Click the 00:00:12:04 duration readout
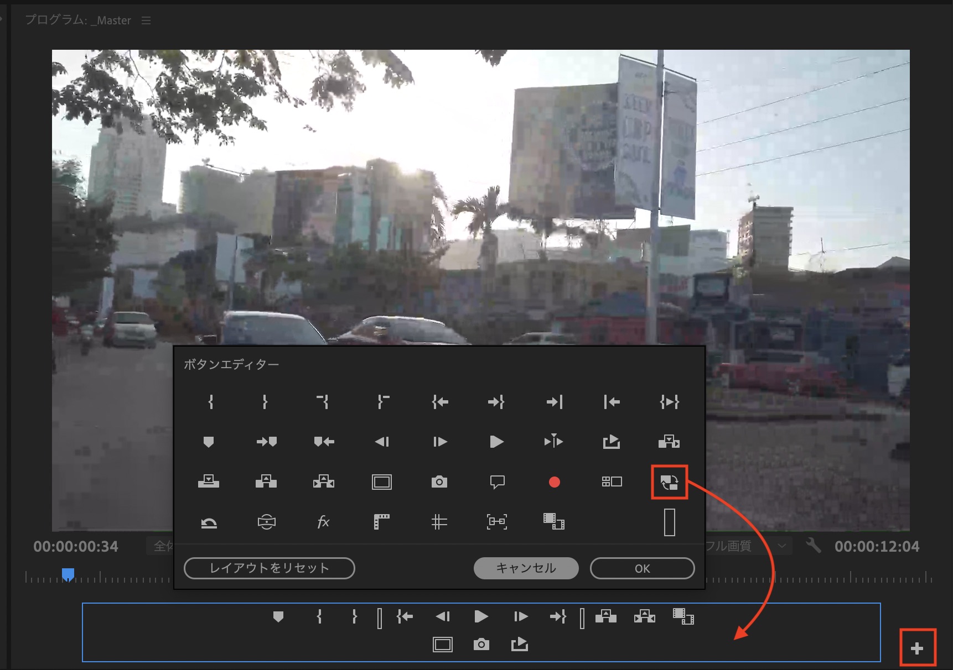This screenshot has width=953, height=670. (877, 547)
